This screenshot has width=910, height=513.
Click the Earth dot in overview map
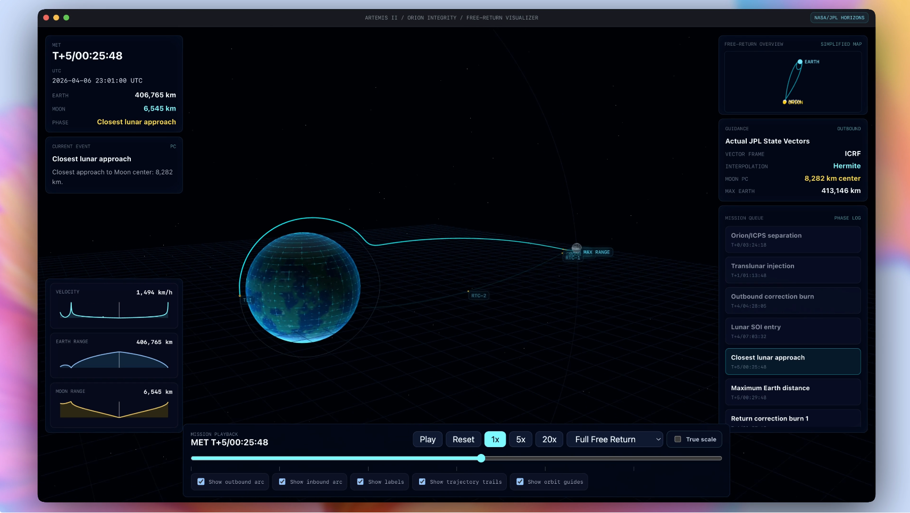(x=800, y=62)
